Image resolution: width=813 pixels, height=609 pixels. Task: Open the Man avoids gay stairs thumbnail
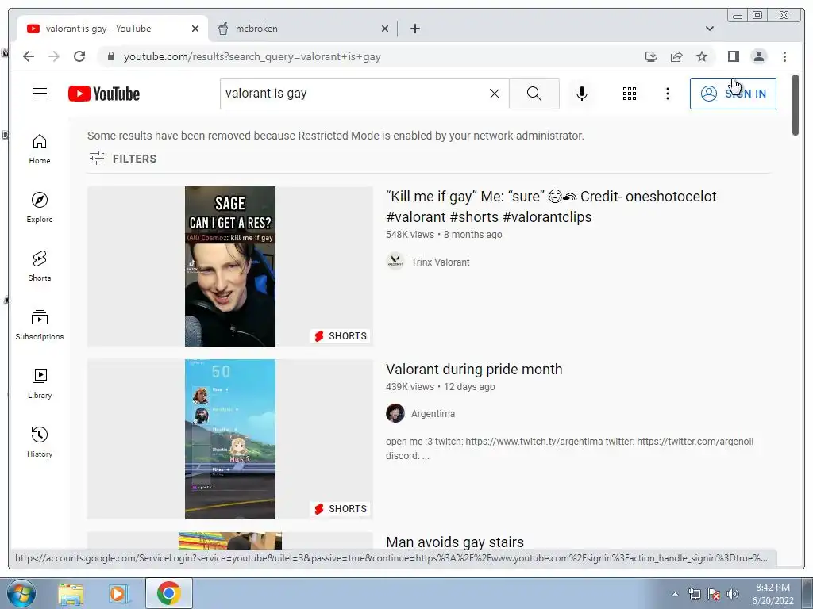pyautogui.click(x=230, y=541)
